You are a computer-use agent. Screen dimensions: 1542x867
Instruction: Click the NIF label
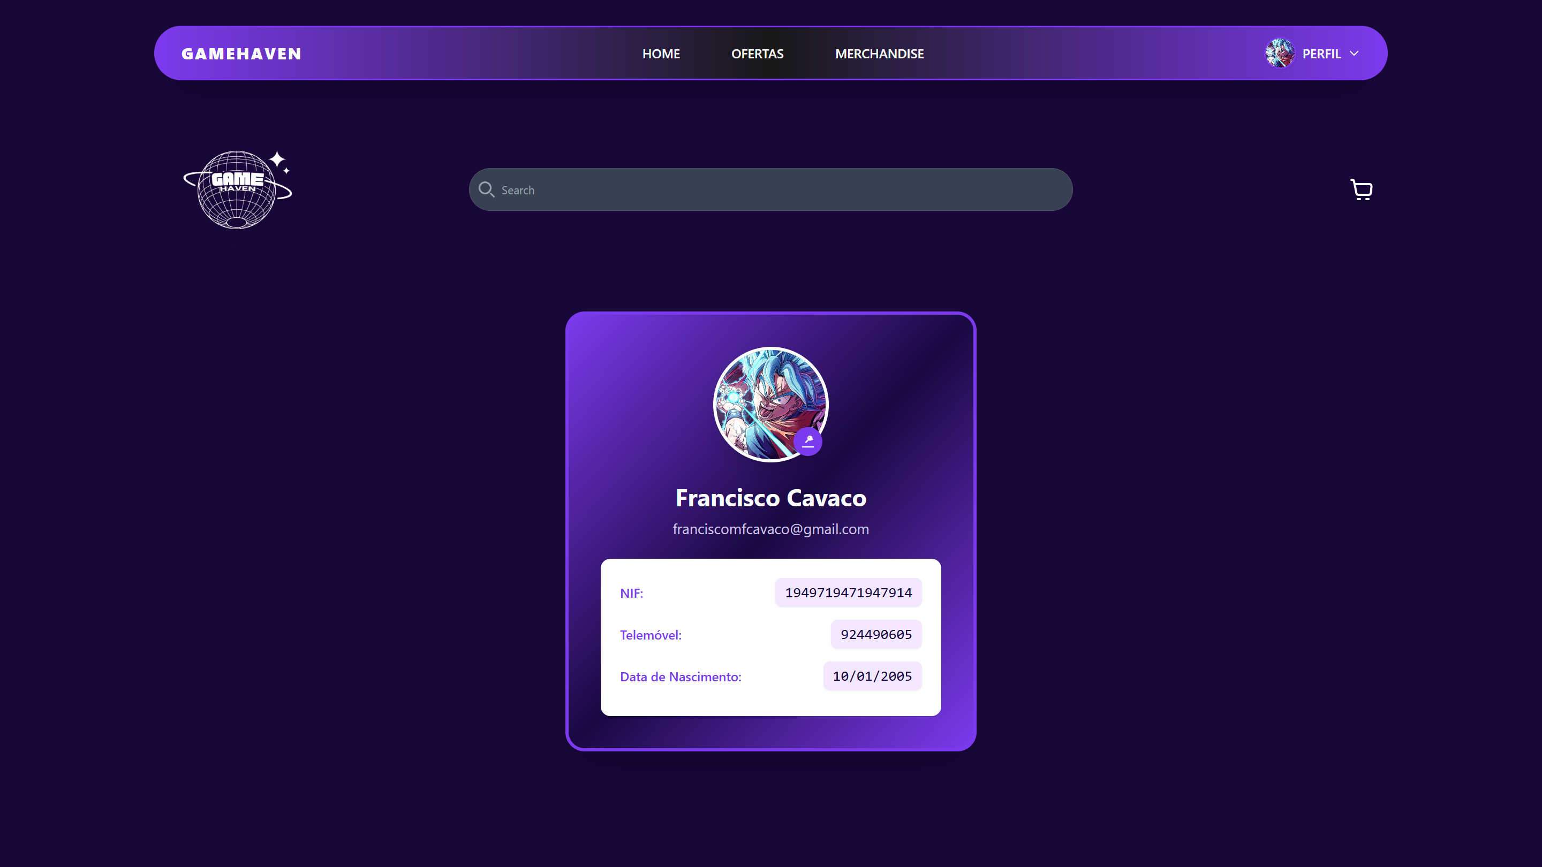[x=632, y=593]
